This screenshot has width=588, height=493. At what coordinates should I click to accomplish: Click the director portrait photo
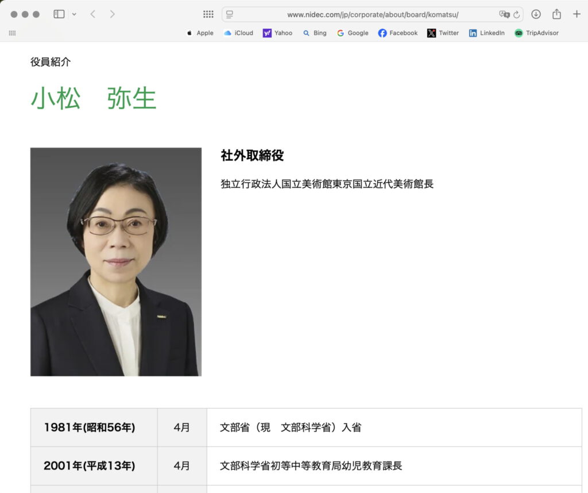coord(116,262)
